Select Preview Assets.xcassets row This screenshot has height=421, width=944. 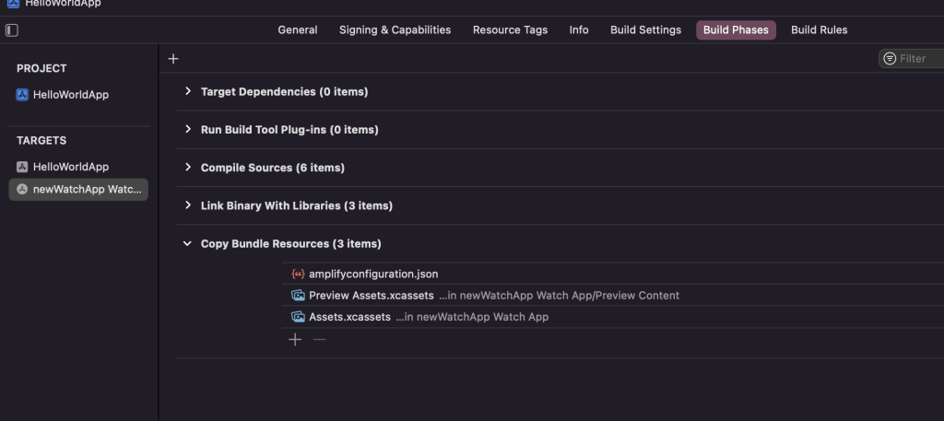click(613, 296)
